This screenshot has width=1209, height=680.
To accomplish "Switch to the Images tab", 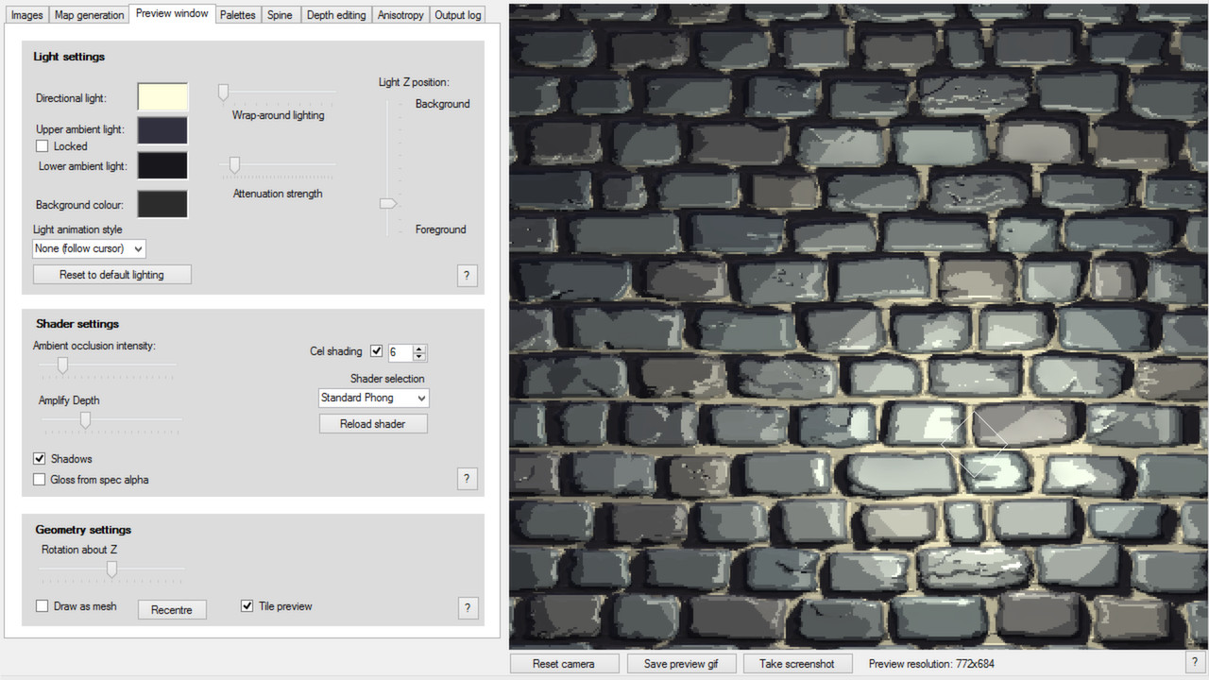I will click(26, 14).
